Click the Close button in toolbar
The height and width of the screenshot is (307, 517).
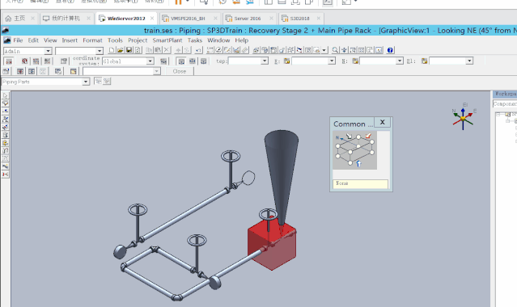tap(180, 71)
